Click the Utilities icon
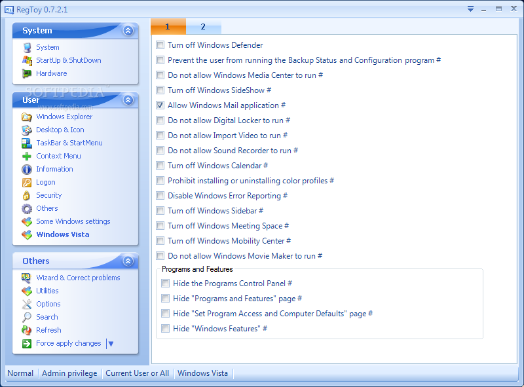The image size is (524, 387). click(27, 291)
